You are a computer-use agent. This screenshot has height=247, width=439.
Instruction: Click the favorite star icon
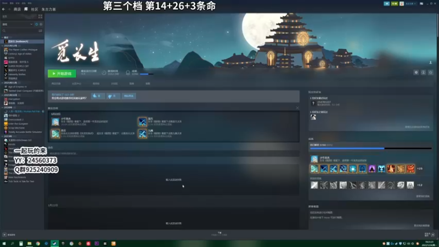point(431,72)
